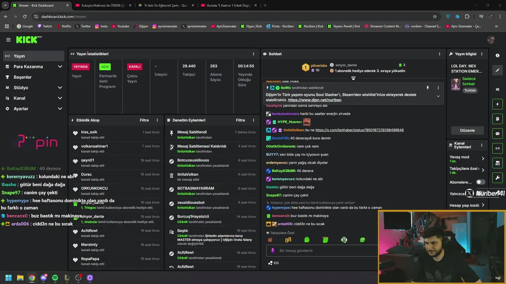The height and width of the screenshot is (284, 506).
Task: Open the profile avatar at the top right
Action: [491, 40]
